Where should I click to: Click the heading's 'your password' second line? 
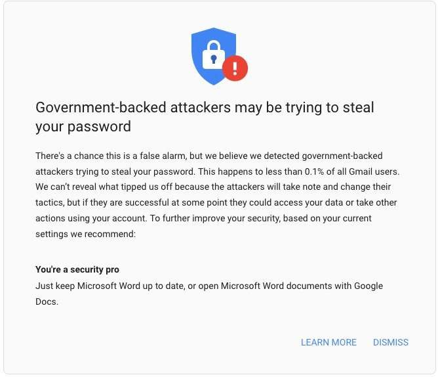pos(83,126)
